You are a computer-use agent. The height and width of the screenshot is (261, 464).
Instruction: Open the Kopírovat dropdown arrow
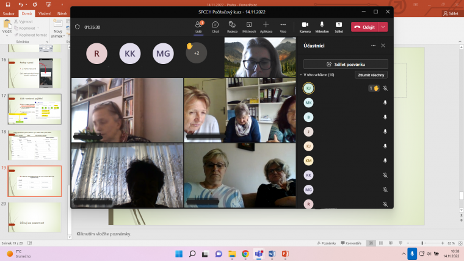click(38, 29)
